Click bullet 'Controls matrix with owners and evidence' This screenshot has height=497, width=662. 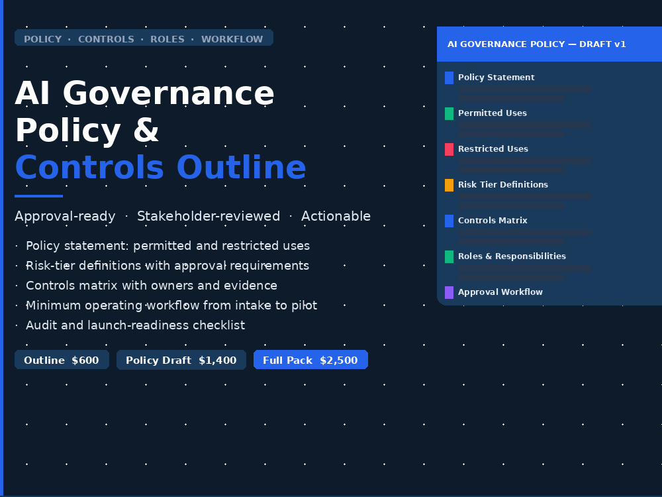152,285
